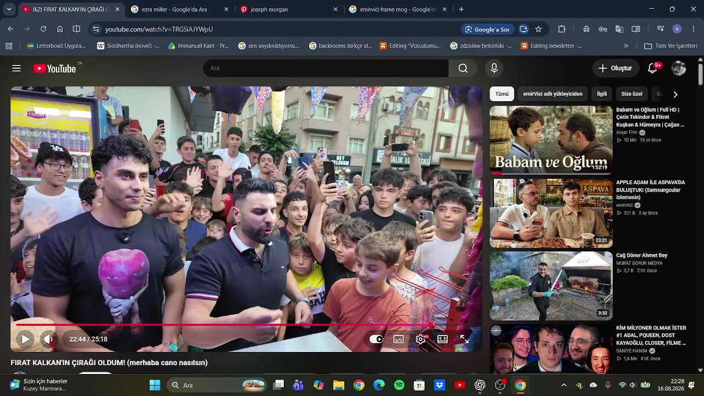Screen dimensions: 704x396
Task: Open the bookmarks bar apps grid
Action: 8,46
